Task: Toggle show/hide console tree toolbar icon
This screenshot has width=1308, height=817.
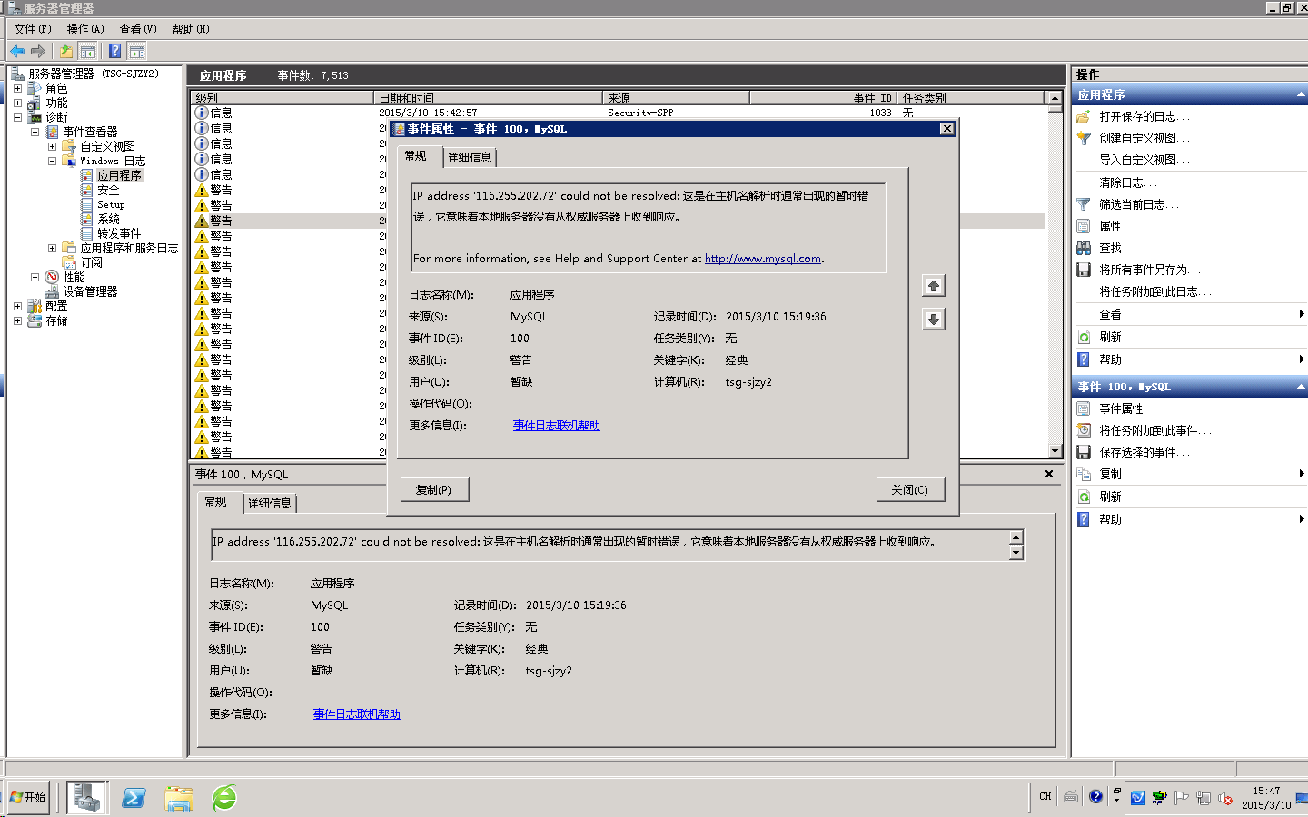Action: coord(88,51)
